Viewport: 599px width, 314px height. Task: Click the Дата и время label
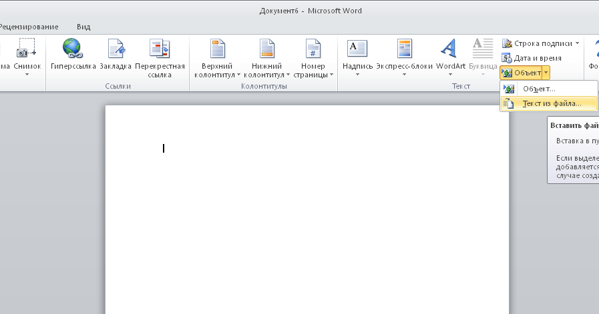(538, 58)
